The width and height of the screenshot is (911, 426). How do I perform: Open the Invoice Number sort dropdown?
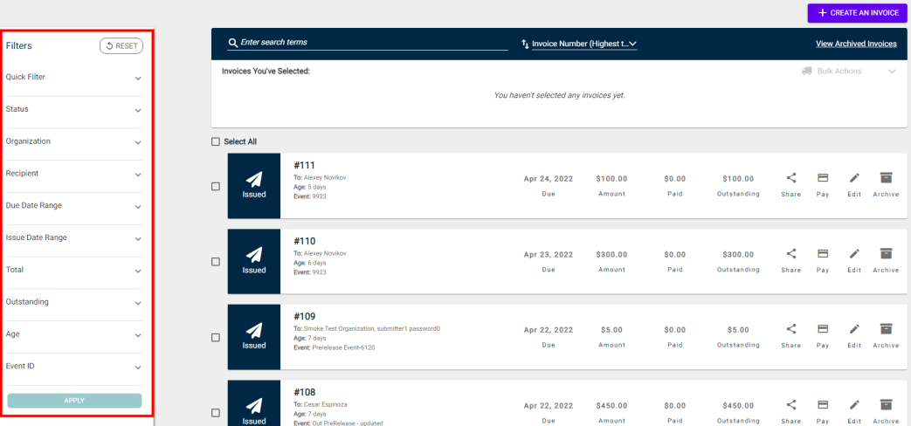pyautogui.click(x=583, y=44)
